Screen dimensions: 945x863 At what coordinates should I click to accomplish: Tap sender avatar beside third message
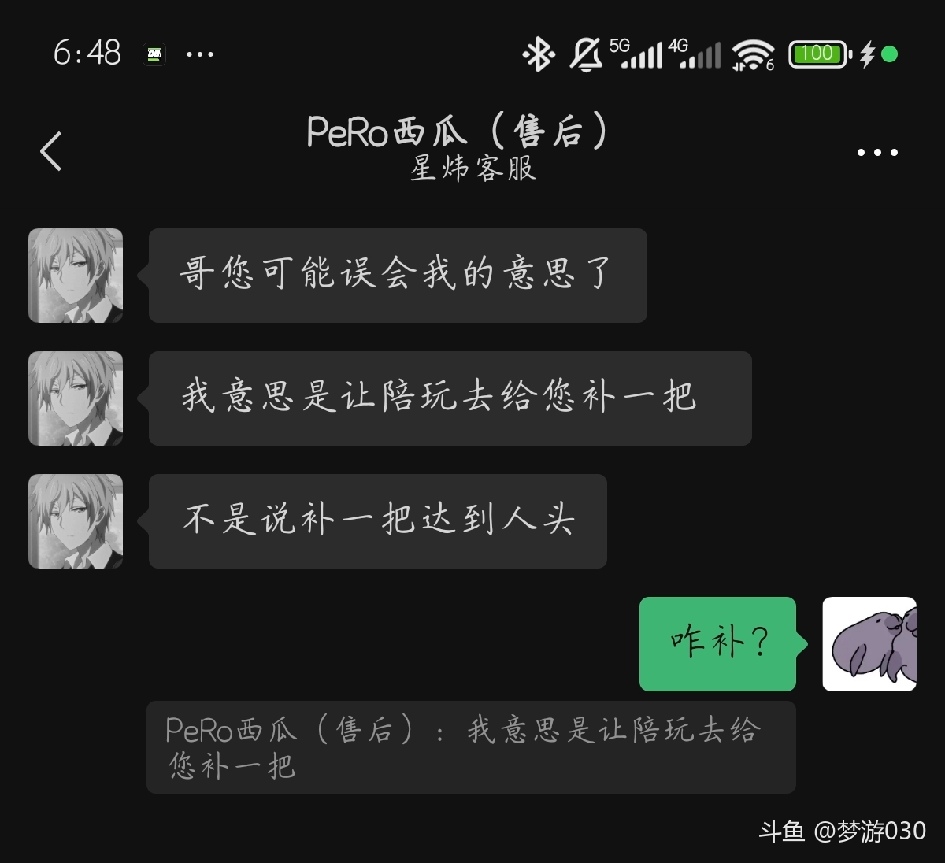76,521
